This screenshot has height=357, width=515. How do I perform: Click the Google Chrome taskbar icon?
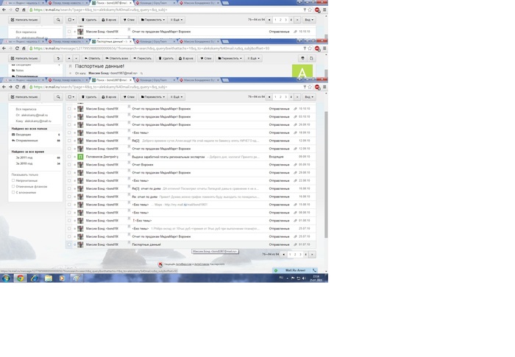pos(20,278)
